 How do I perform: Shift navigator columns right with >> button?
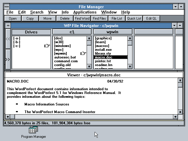[8, 59]
